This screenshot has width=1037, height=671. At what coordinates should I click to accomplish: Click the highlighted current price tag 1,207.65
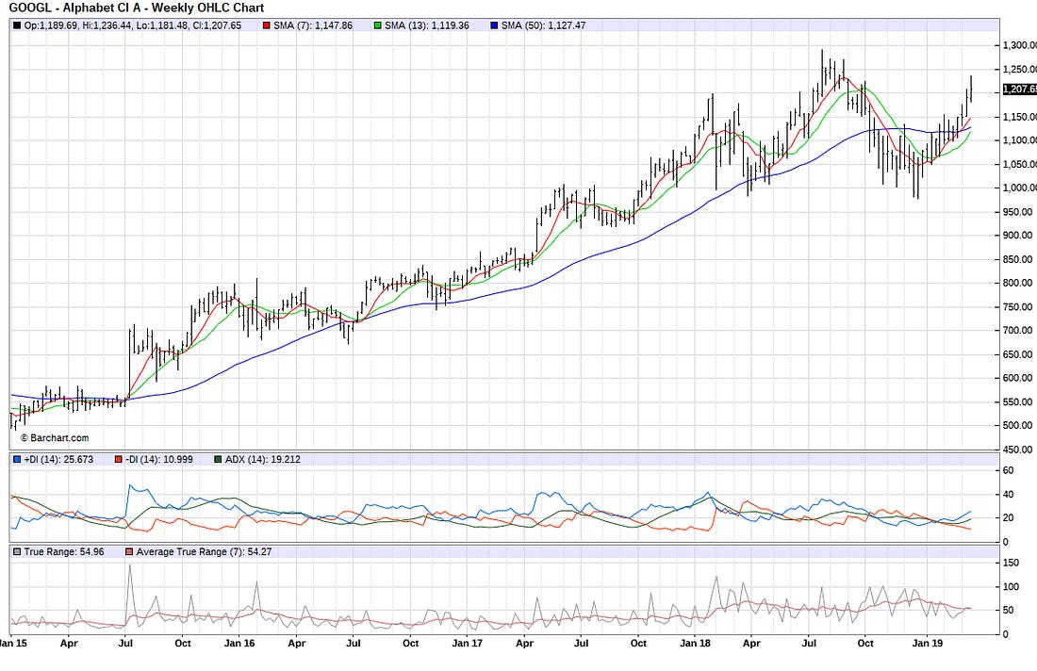pos(1020,90)
